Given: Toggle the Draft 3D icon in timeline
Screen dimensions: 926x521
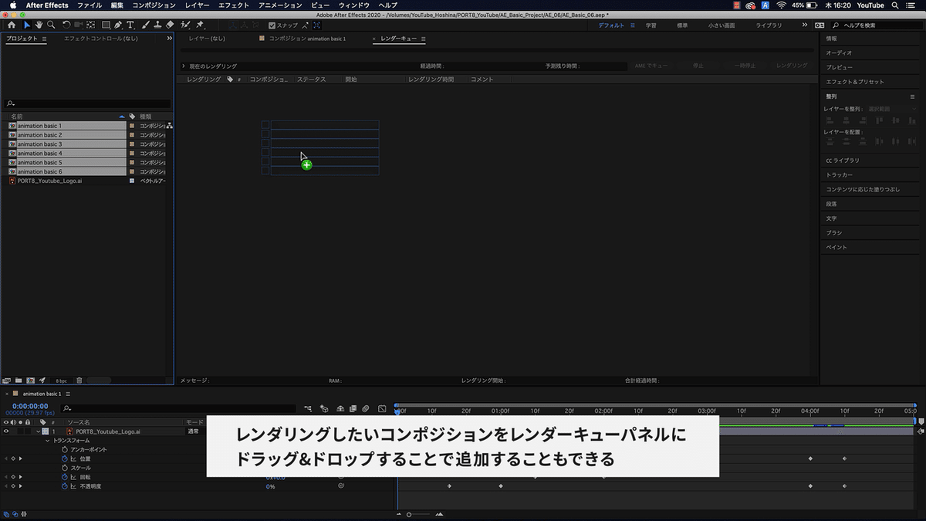Looking at the screenshot, I should click(x=325, y=408).
